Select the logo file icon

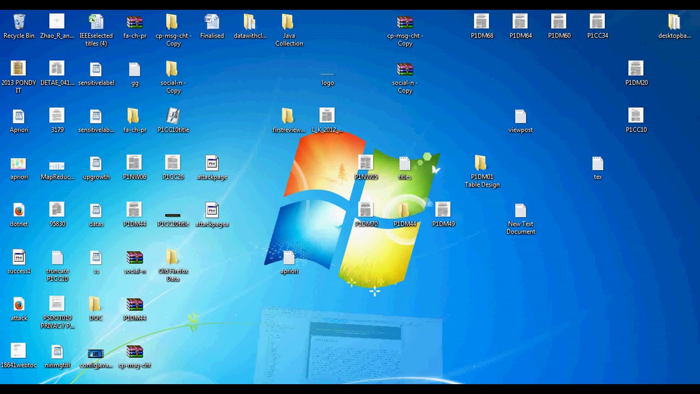coord(328,75)
